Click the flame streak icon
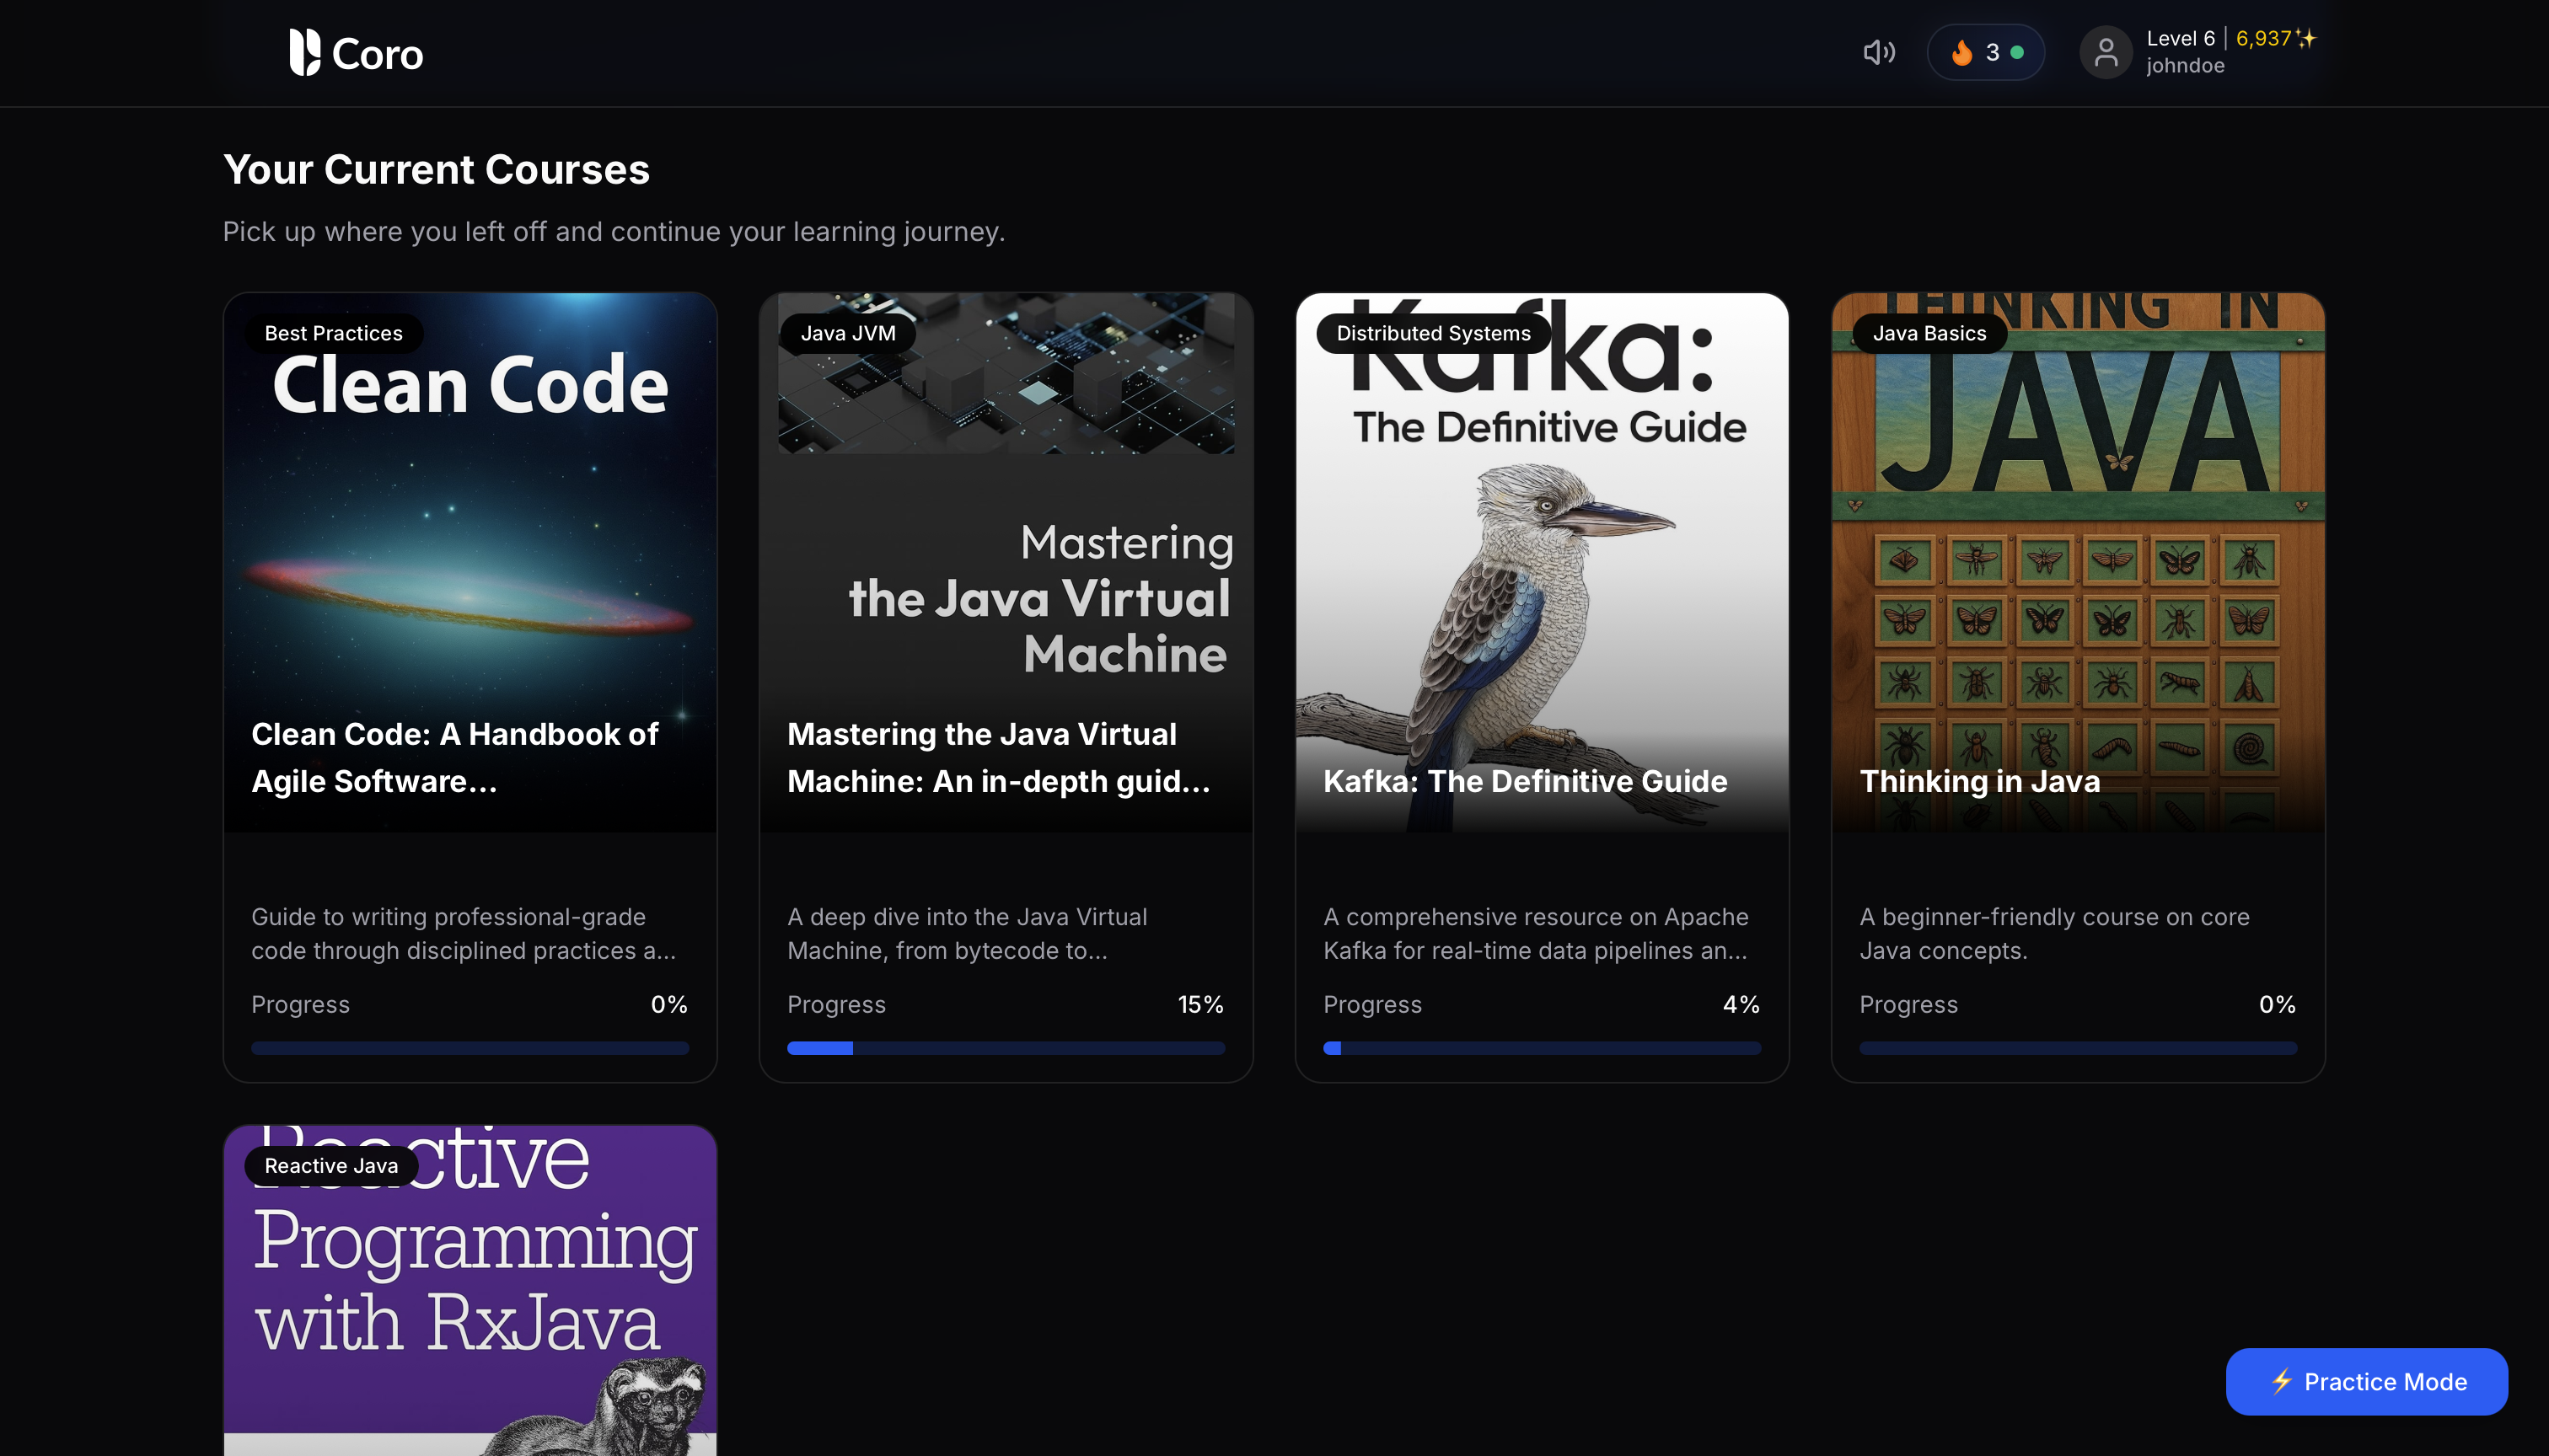 point(1961,52)
